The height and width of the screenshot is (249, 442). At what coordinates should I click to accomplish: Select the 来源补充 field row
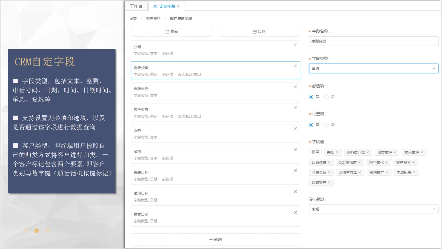tap(216, 92)
